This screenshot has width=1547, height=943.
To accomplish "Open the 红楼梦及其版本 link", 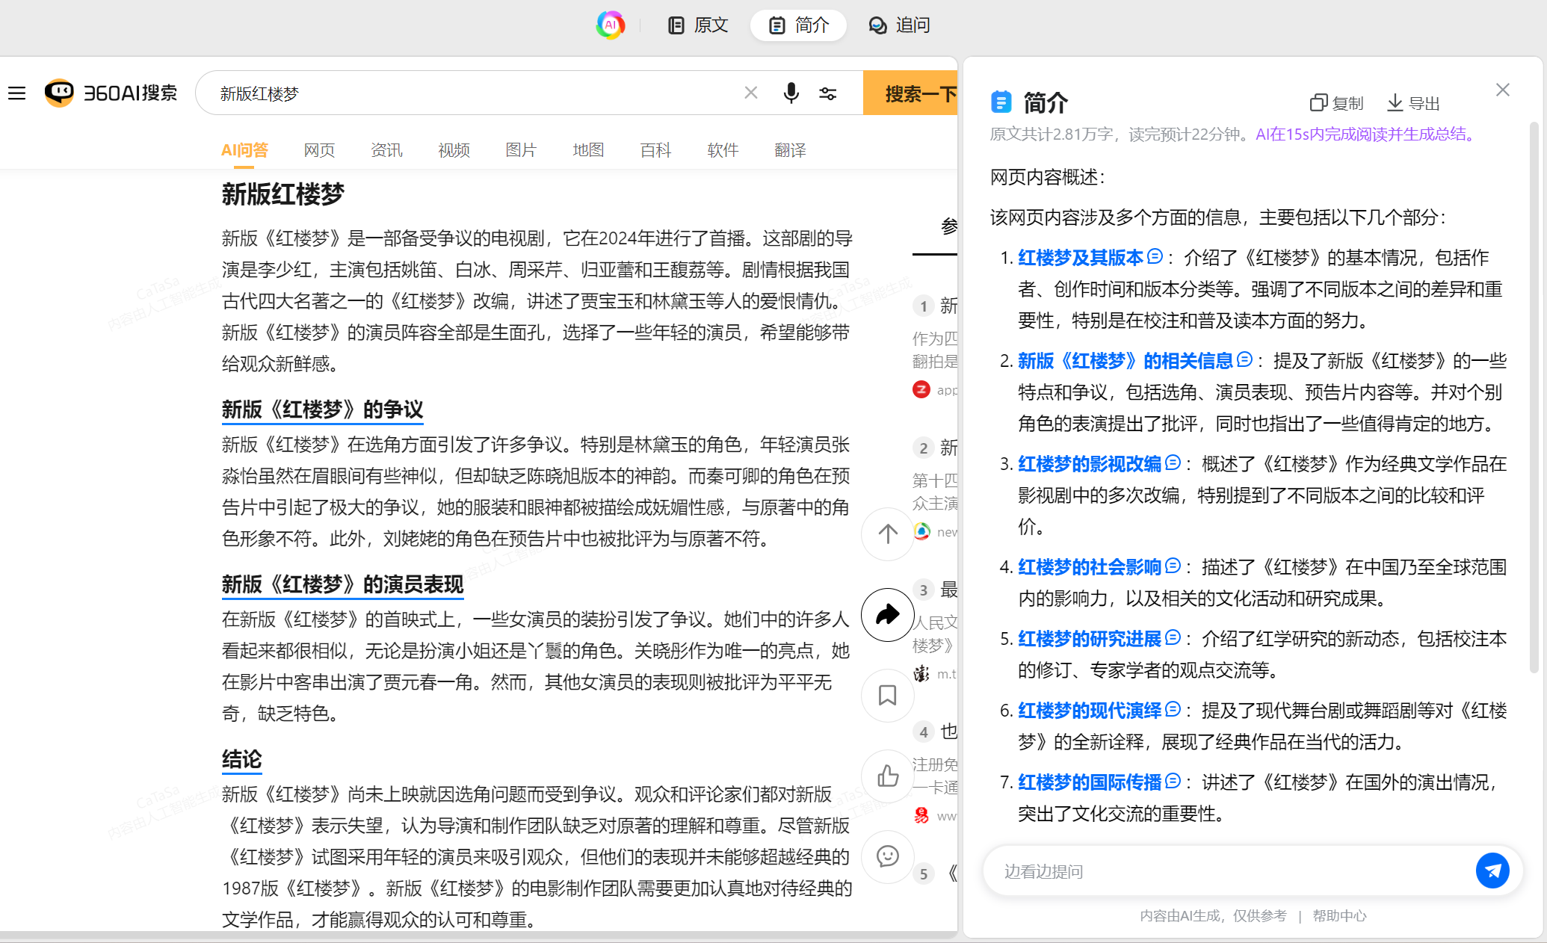I will pos(1081,258).
